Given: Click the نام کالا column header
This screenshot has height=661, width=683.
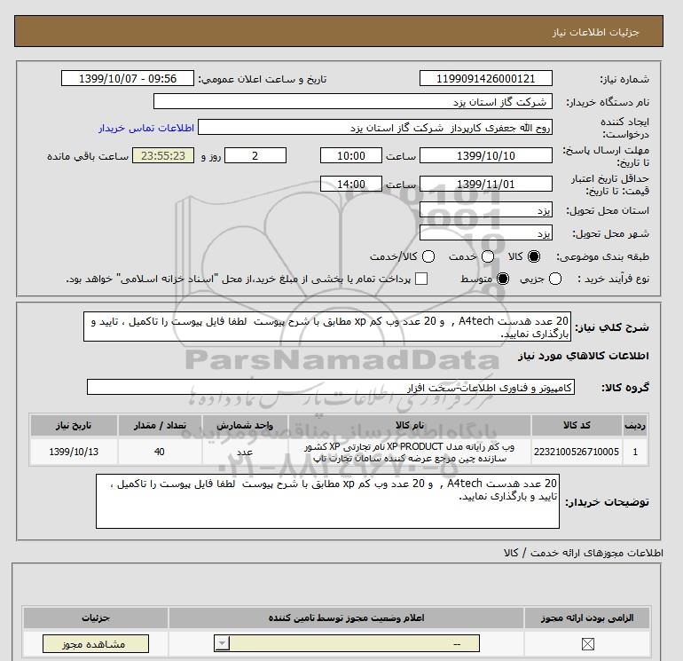Looking at the screenshot, I should pos(410,425).
